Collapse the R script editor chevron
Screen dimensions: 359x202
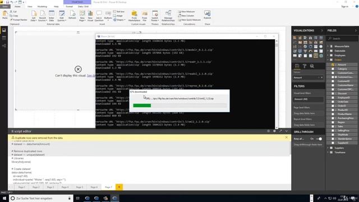click(x=287, y=131)
